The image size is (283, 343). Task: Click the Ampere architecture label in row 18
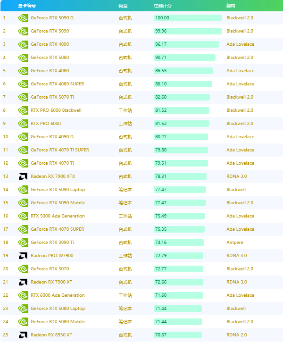click(x=235, y=243)
